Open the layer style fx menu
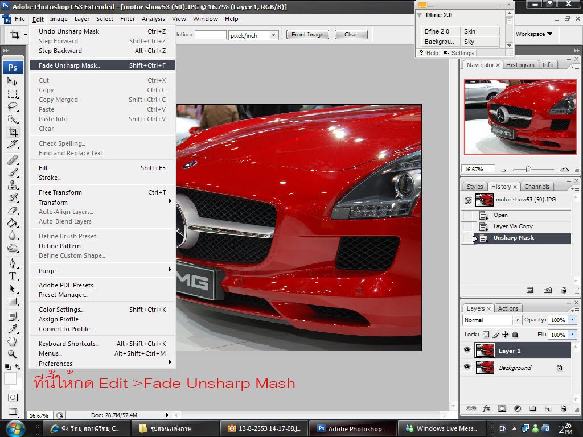Image resolution: width=583 pixels, height=437 pixels. (x=487, y=409)
